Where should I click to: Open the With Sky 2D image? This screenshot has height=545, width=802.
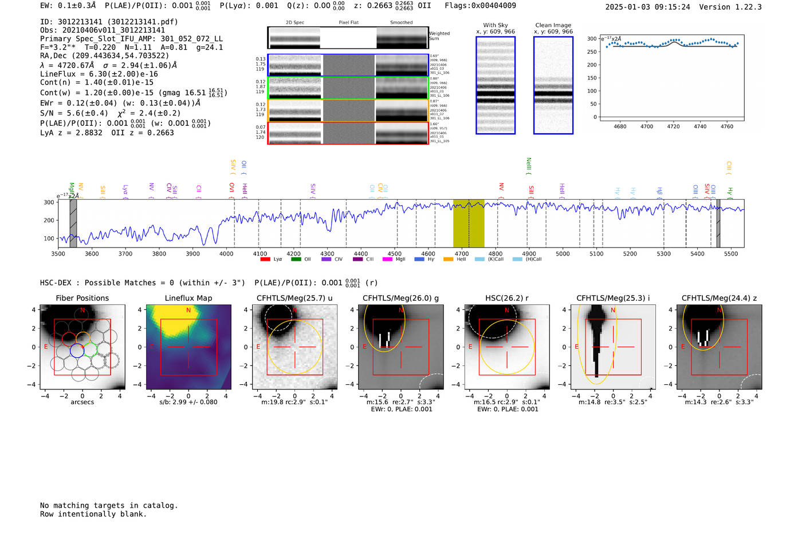coord(496,85)
